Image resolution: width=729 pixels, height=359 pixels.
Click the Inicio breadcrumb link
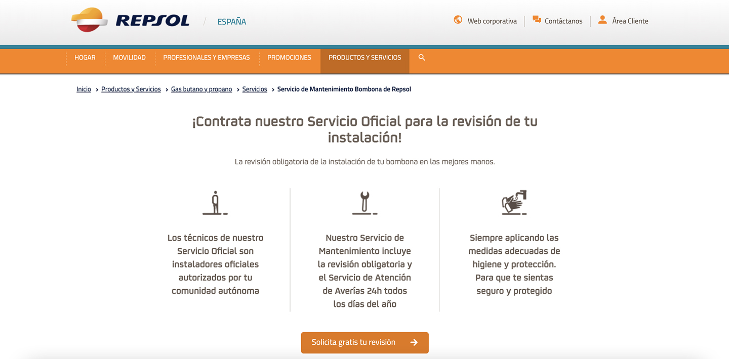(x=84, y=89)
